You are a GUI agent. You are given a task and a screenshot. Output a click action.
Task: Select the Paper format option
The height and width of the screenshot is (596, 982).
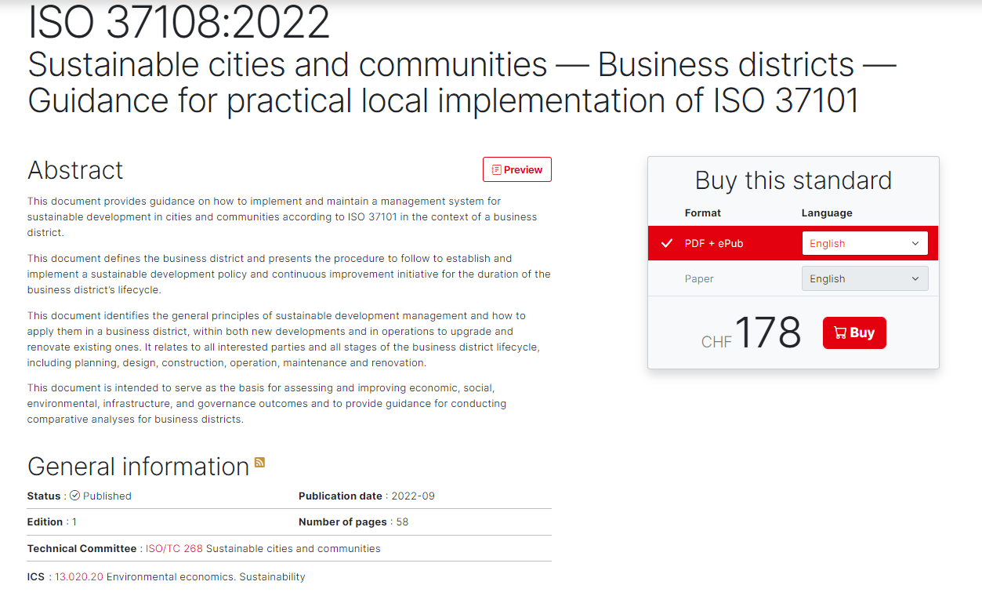coord(698,278)
